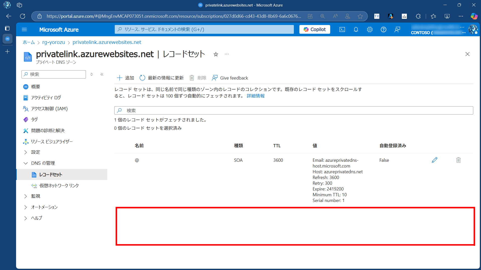Open the Azure portal hamburger menu
The height and width of the screenshot is (270, 481).
pos(24,29)
